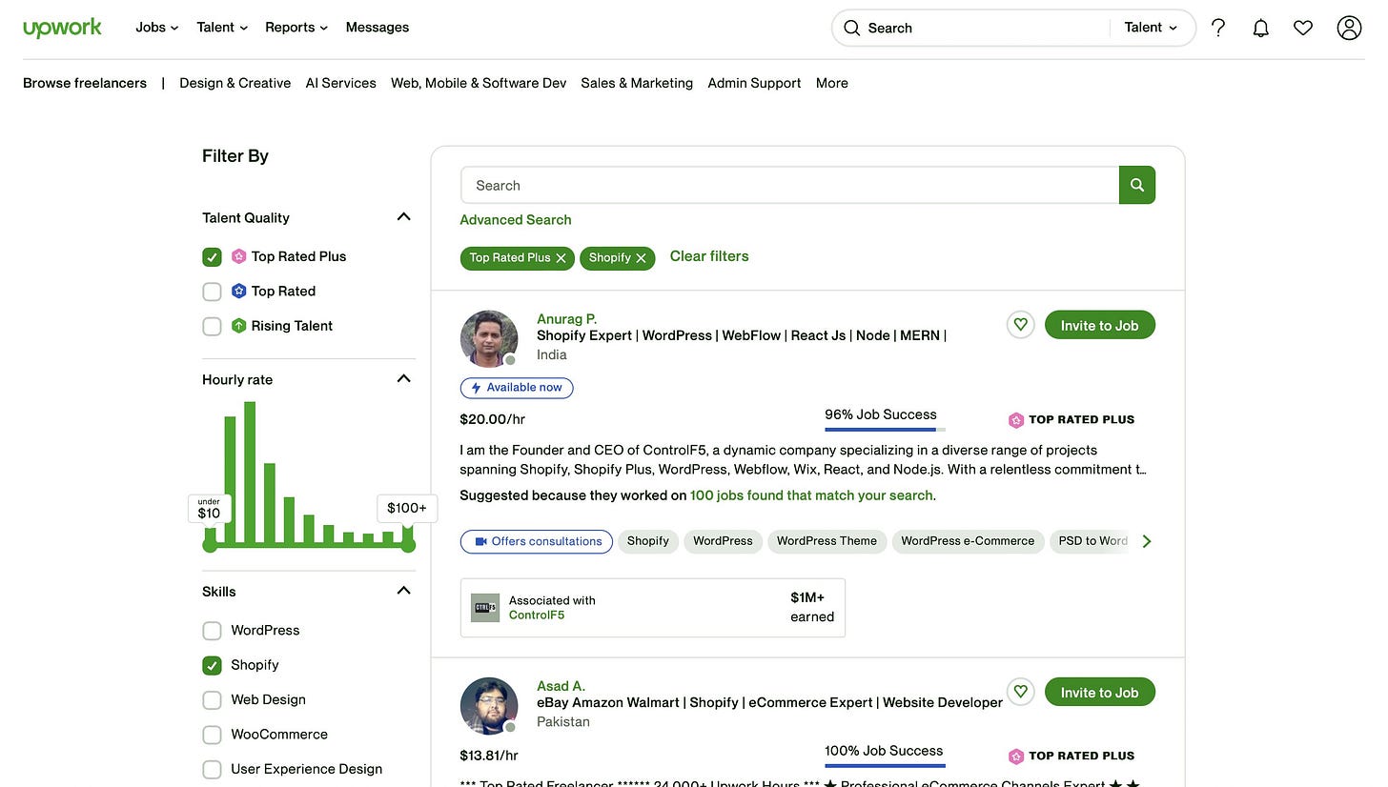
Task: Select AI Services category
Action: (341, 83)
